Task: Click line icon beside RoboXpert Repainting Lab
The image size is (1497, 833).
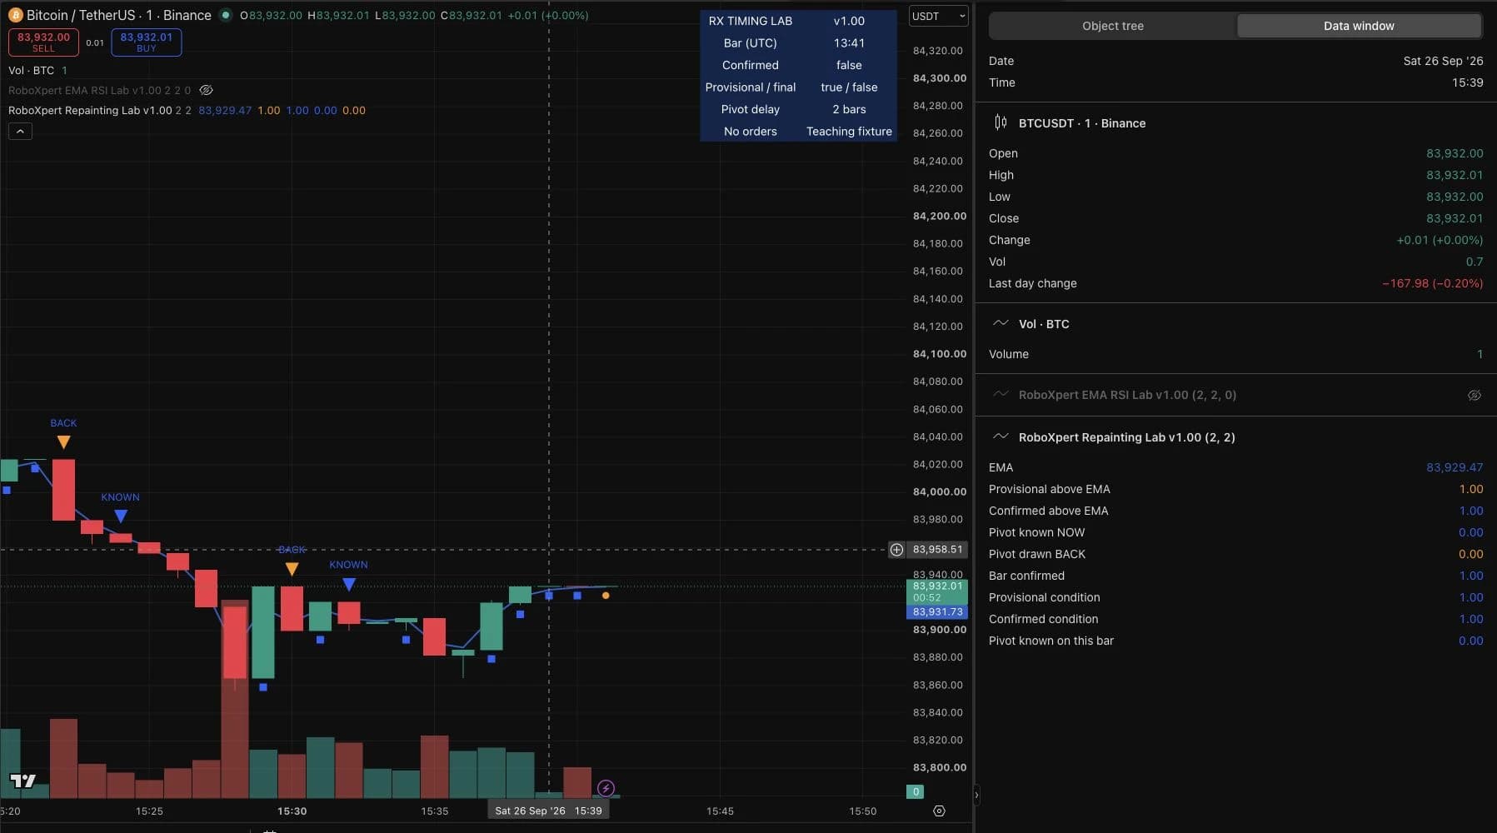Action: (x=1000, y=436)
